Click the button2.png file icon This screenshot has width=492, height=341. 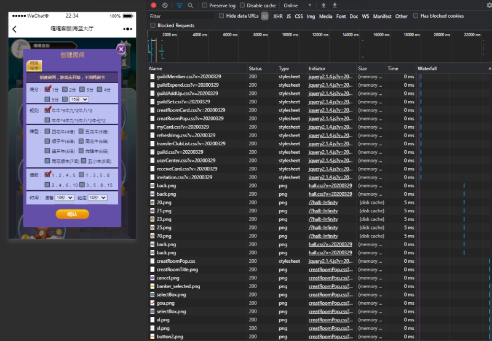153,337
